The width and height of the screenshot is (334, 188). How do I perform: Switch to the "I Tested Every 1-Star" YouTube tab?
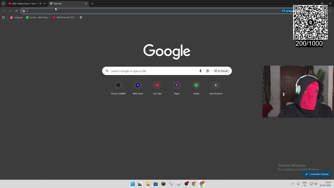pos(23,4)
